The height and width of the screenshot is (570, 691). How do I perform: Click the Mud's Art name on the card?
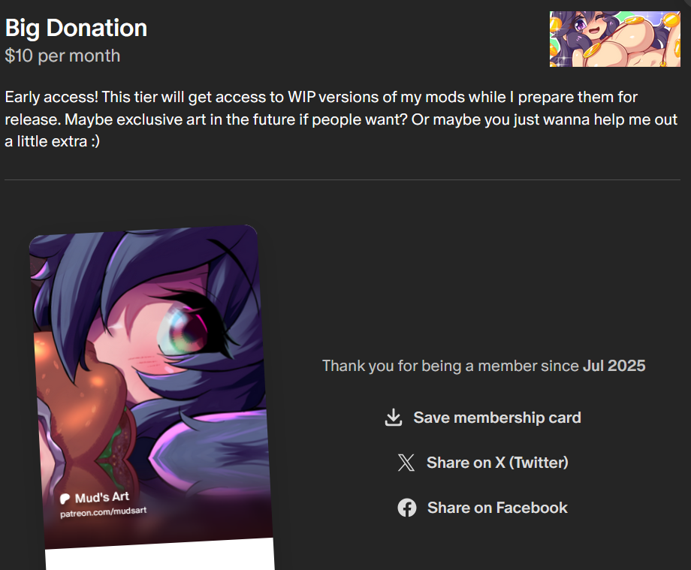102,497
